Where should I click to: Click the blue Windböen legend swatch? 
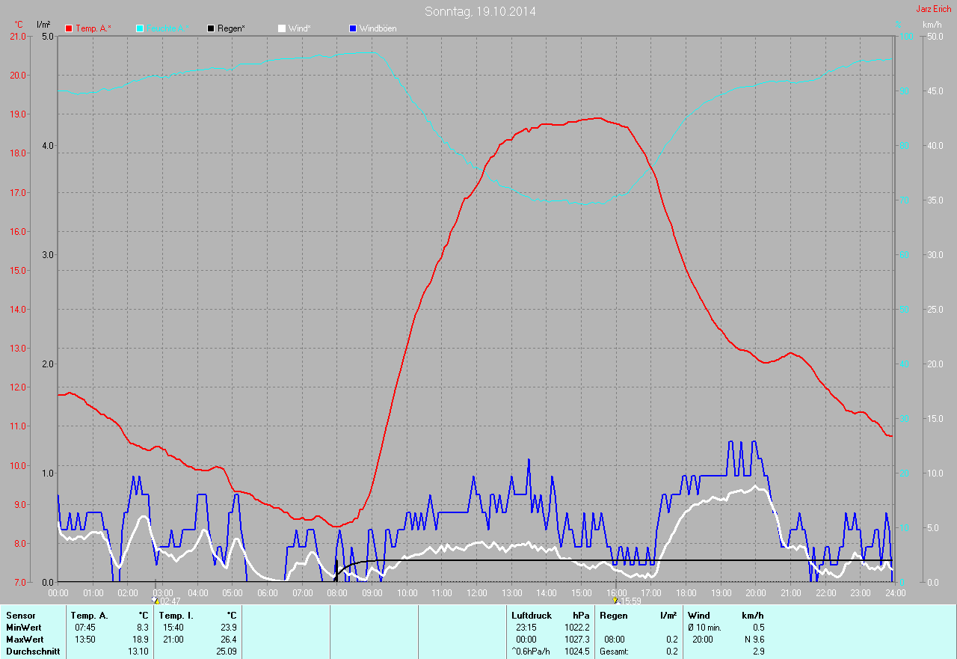[353, 28]
